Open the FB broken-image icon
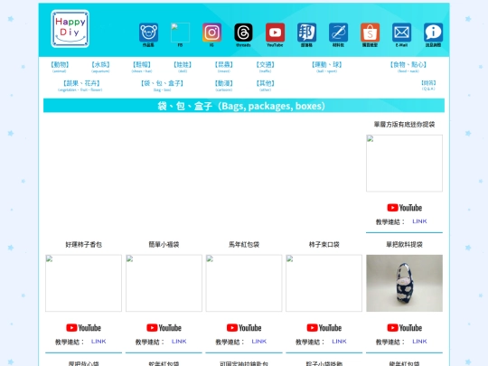 point(180,33)
